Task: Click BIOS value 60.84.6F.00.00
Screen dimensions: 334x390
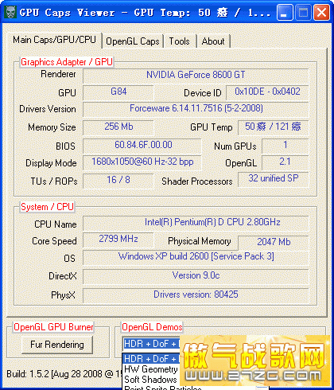Action: (142, 146)
